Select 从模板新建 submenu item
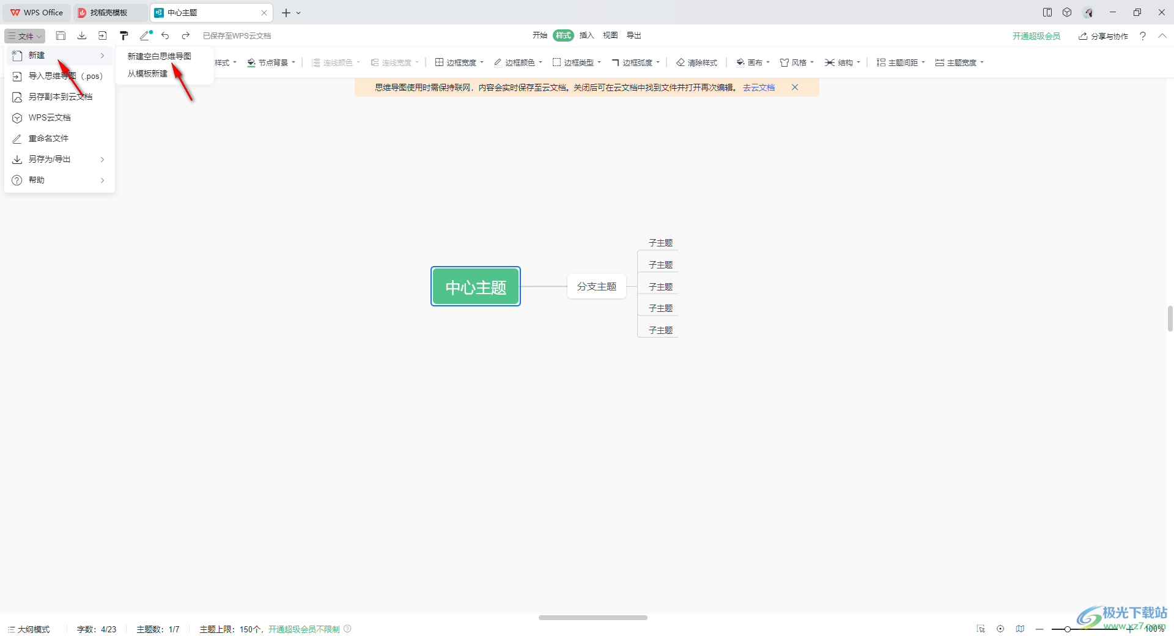Image resolution: width=1174 pixels, height=636 pixels. click(x=147, y=73)
